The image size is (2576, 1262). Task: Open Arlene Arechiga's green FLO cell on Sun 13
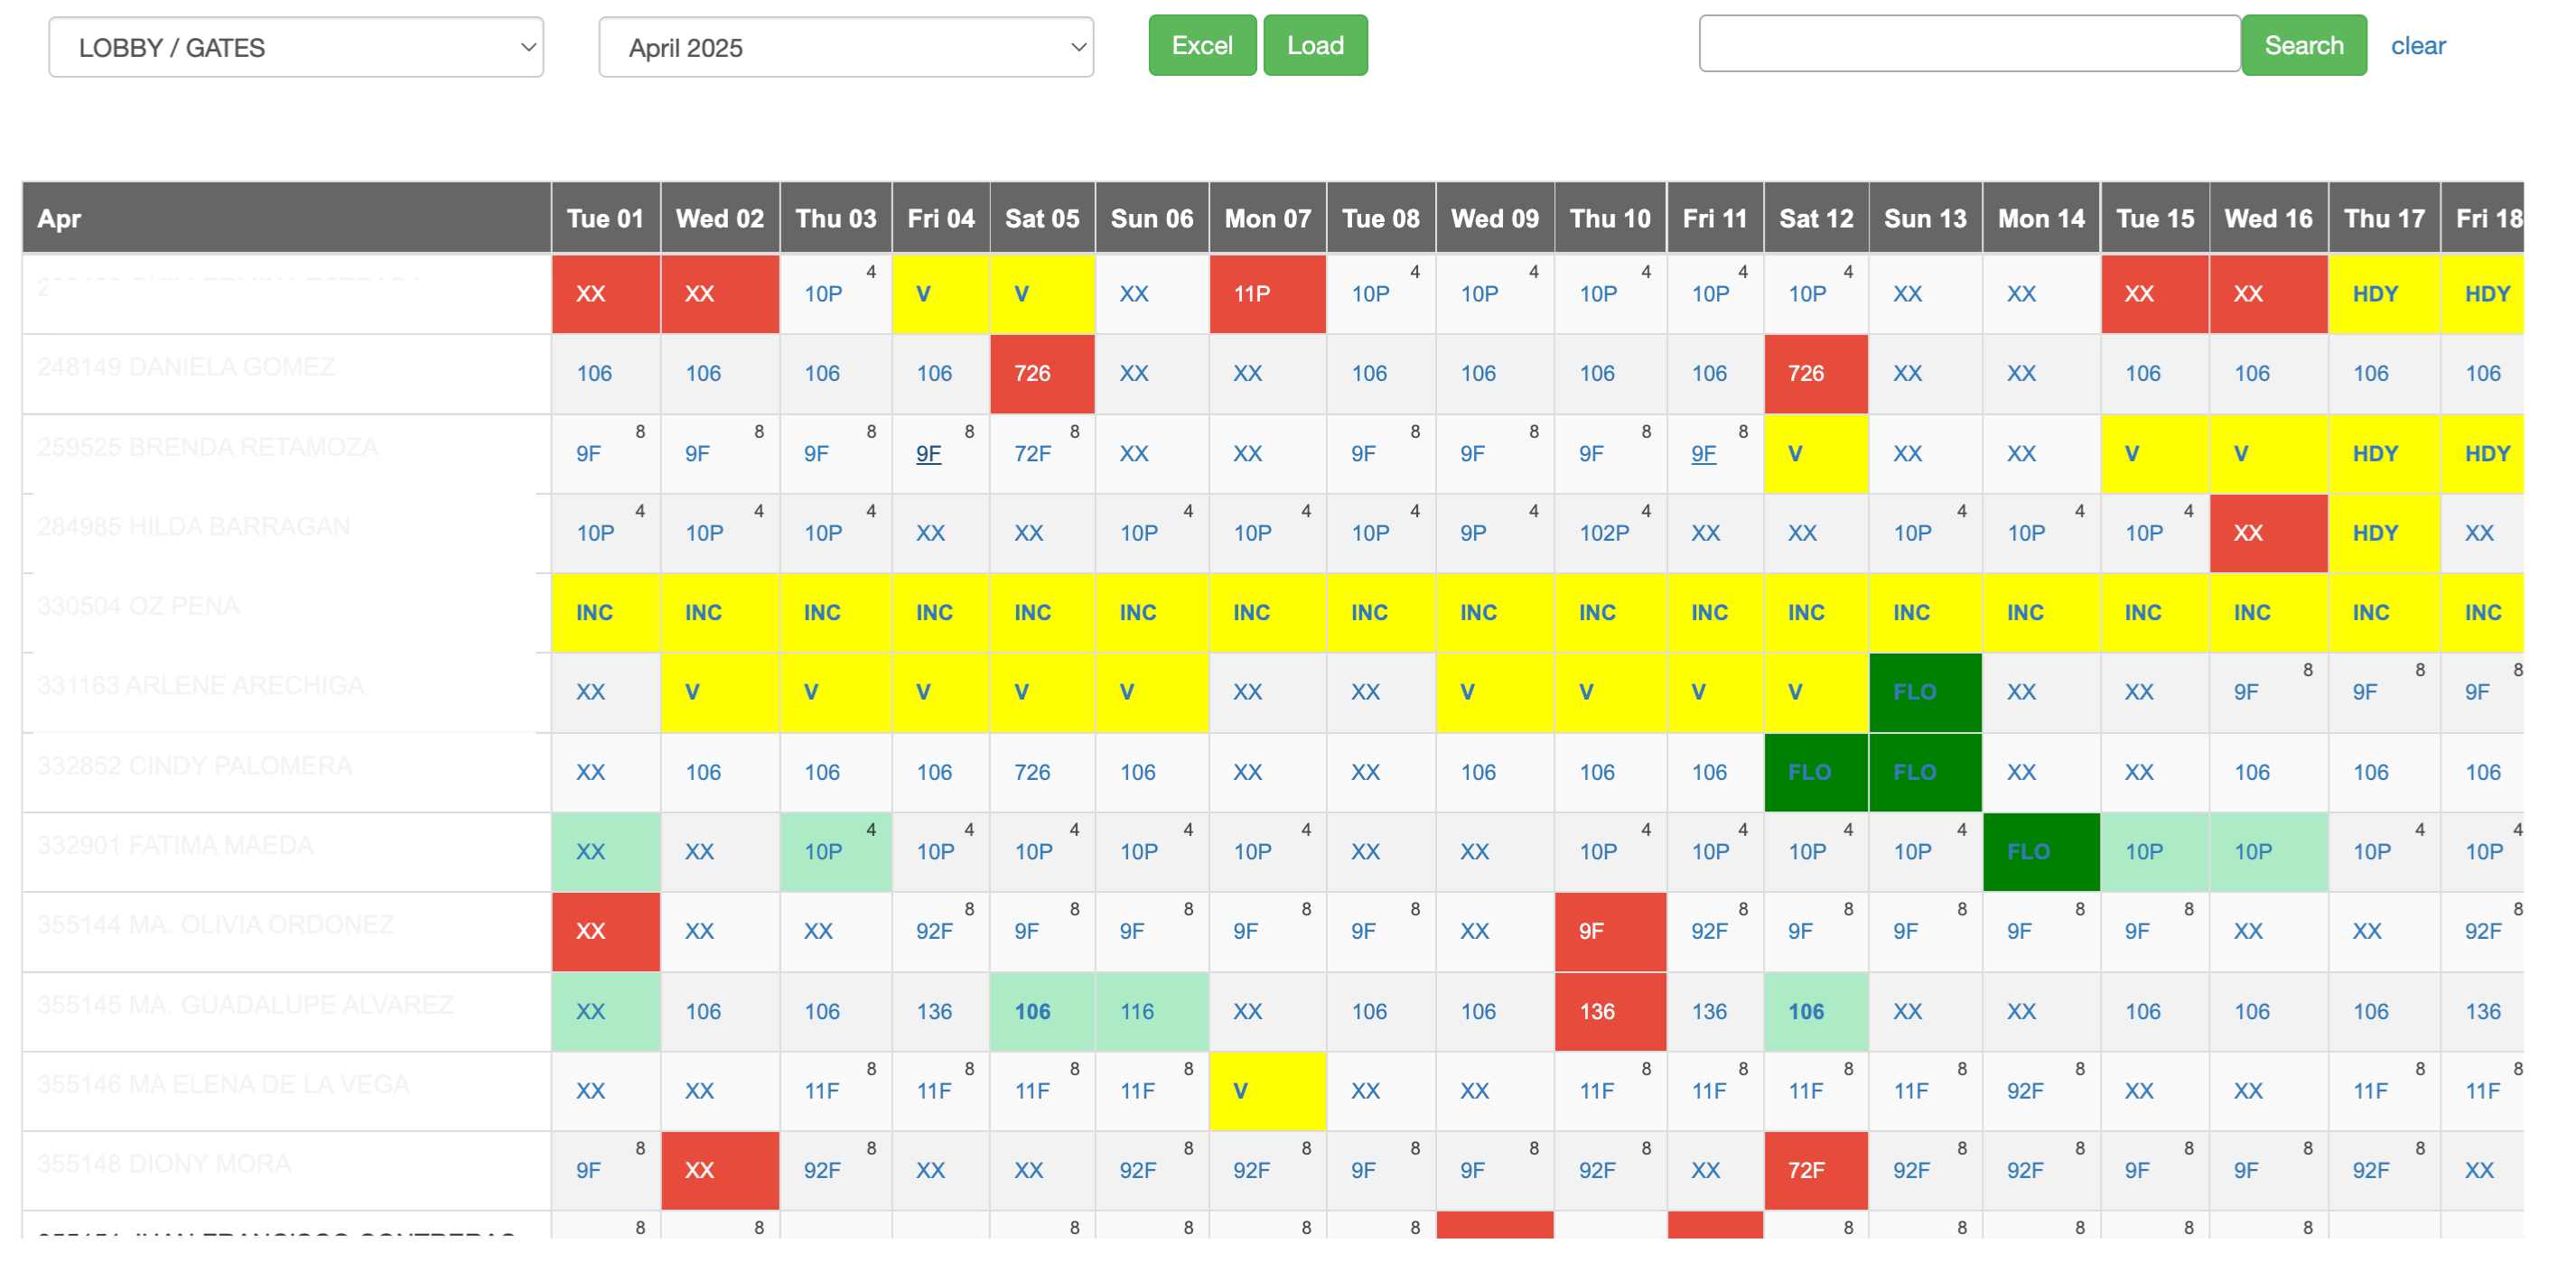pyautogui.click(x=1914, y=691)
